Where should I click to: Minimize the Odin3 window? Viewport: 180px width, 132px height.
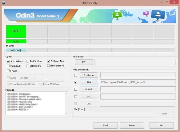[x=162, y=2]
